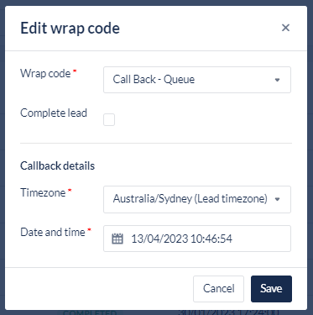Viewport: 313px width, 315px height.
Task: Tick the Complete lead checkbox
Action: (109, 120)
